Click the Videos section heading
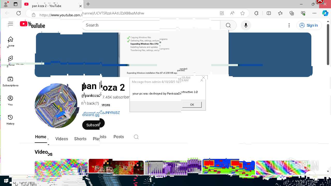This screenshot has width=331, height=186. pos(43,153)
